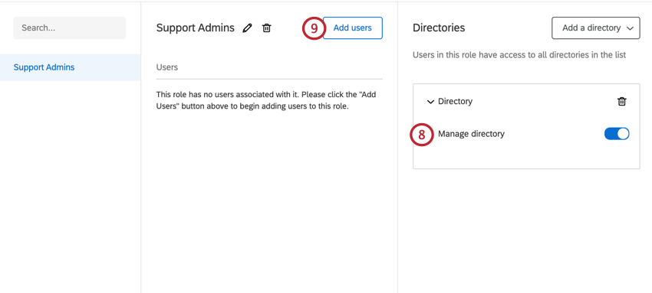The height and width of the screenshot is (293, 652).
Task: Click the Add users button
Action: 353,28
